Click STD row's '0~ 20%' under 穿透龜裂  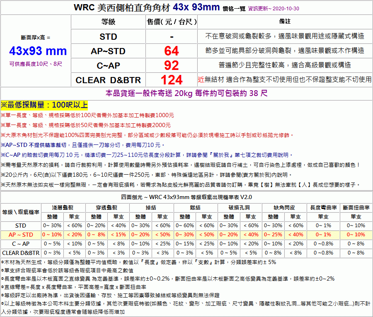[96, 226]
